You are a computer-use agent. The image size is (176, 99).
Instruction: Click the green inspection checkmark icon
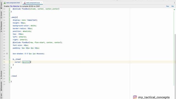(x=174, y=10)
